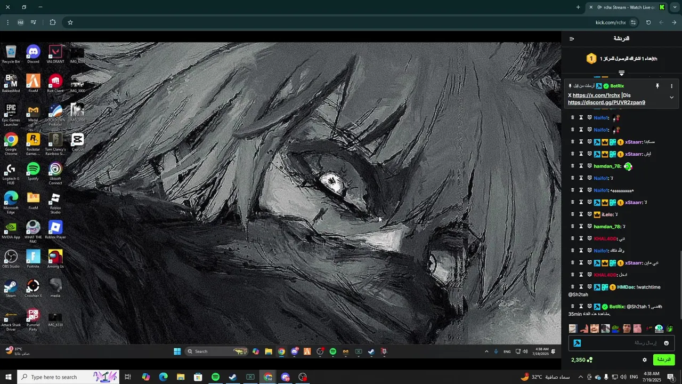Timeout iLelo with the hourglass icon
The image size is (682, 384).
pyautogui.click(x=581, y=214)
